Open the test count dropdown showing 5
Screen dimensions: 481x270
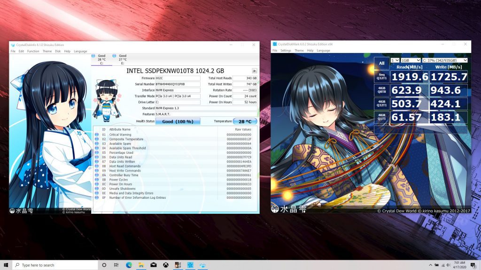point(394,60)
